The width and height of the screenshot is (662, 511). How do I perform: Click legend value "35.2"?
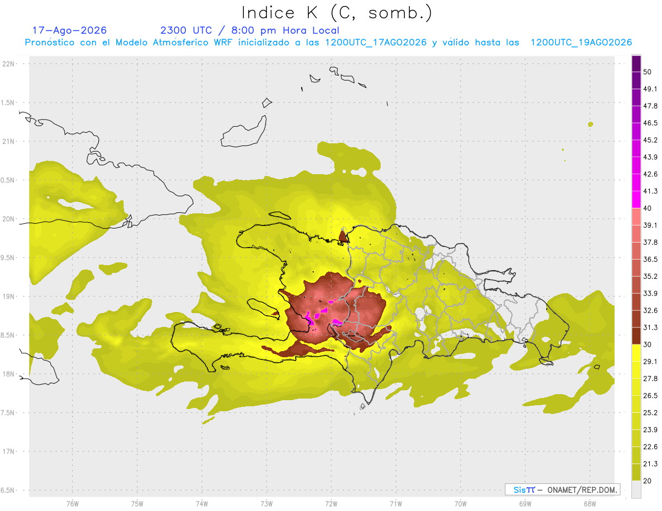[650, 276]
